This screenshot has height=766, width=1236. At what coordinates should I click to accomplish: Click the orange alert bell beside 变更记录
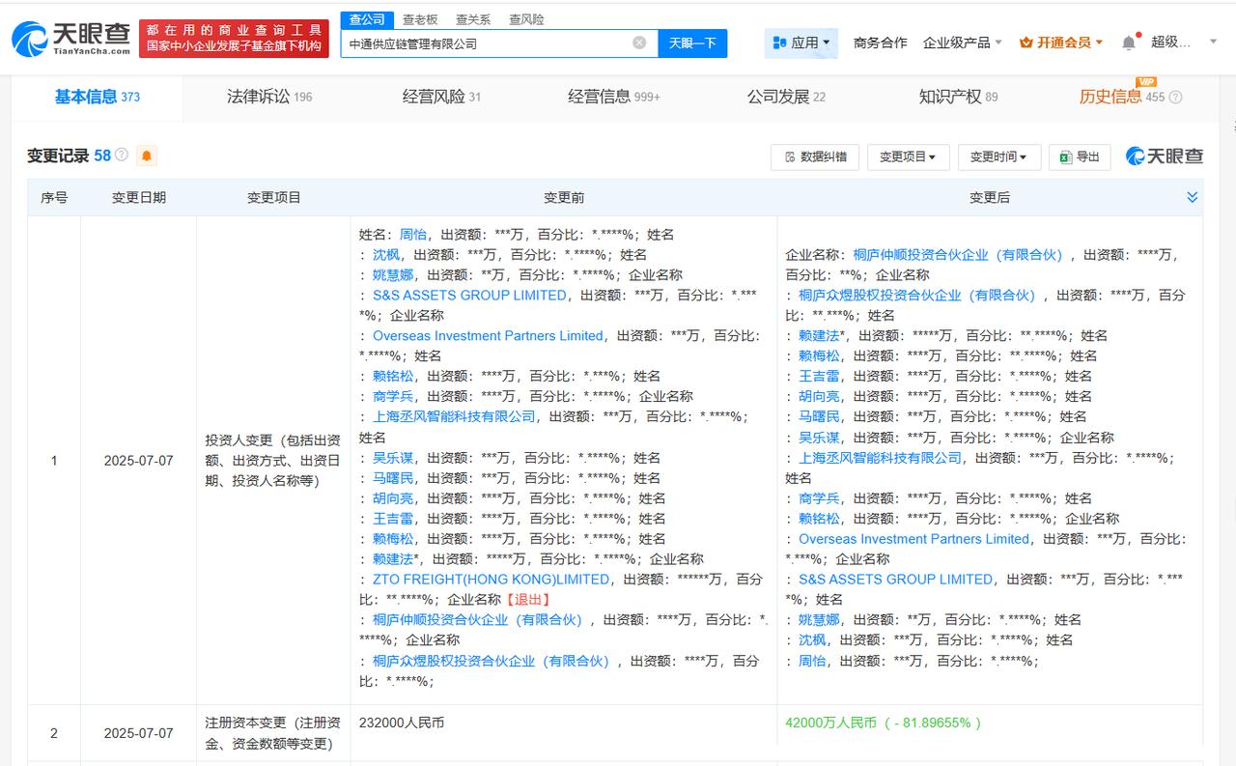(x=147, y=156)
